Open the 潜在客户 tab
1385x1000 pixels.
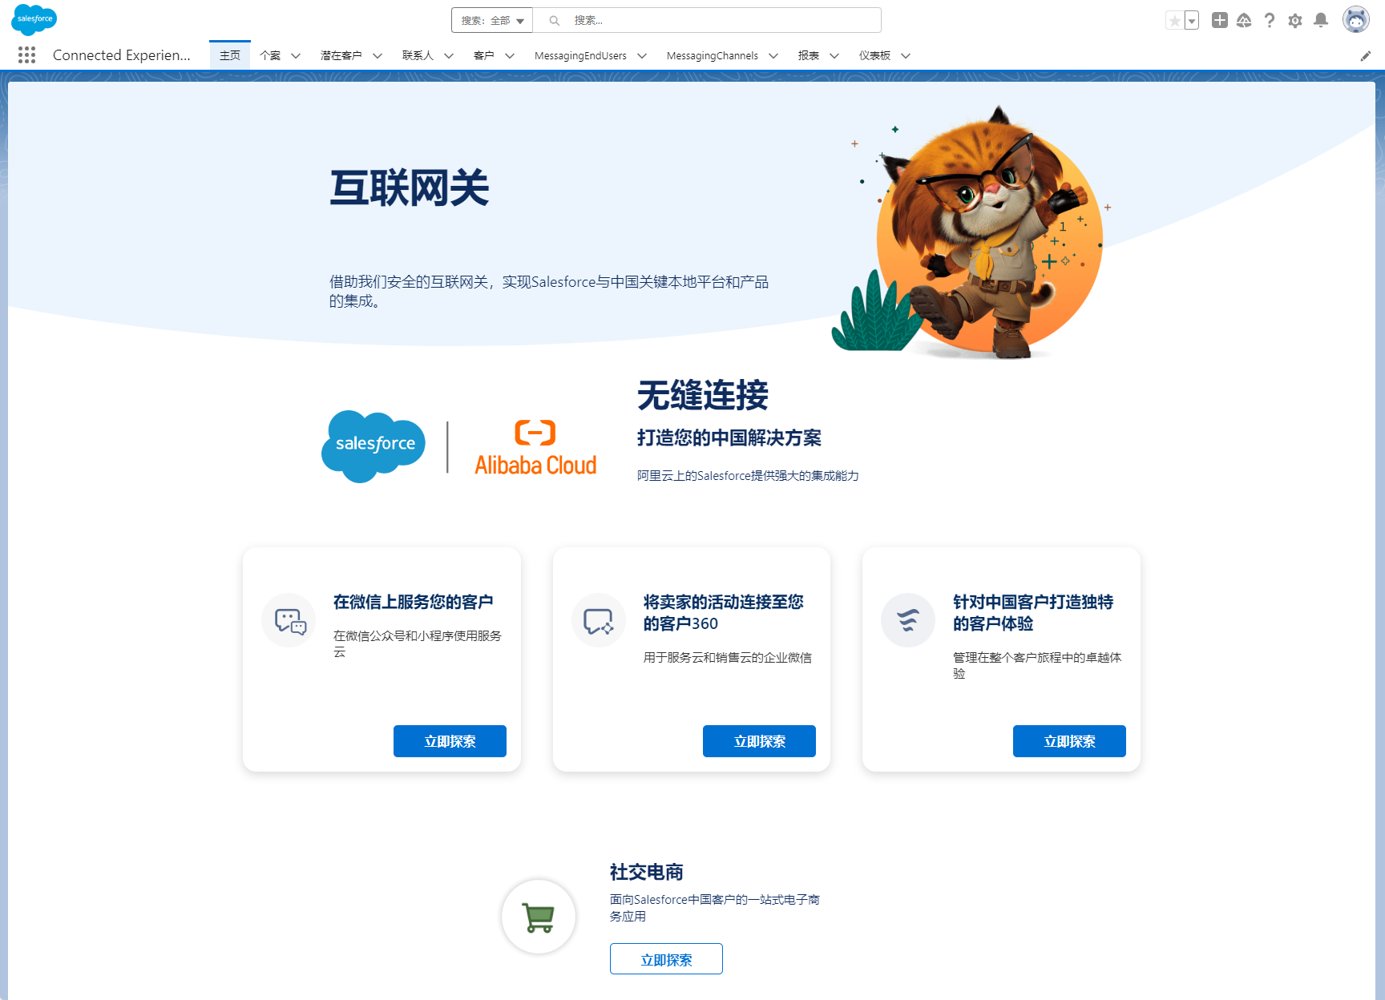341,55
